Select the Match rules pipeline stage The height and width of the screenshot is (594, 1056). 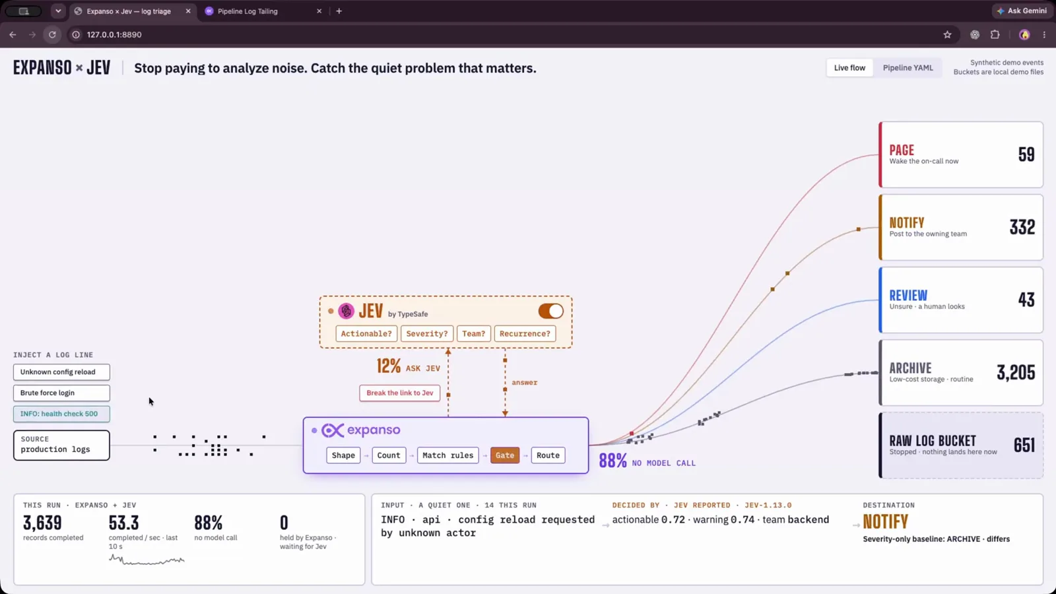pos(448,455)
